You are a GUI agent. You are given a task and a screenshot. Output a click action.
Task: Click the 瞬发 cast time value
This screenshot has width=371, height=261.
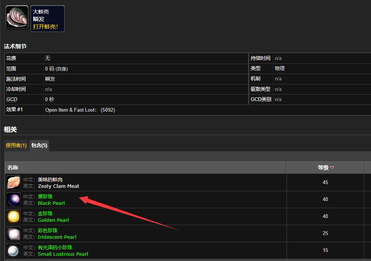pos(50,79)
